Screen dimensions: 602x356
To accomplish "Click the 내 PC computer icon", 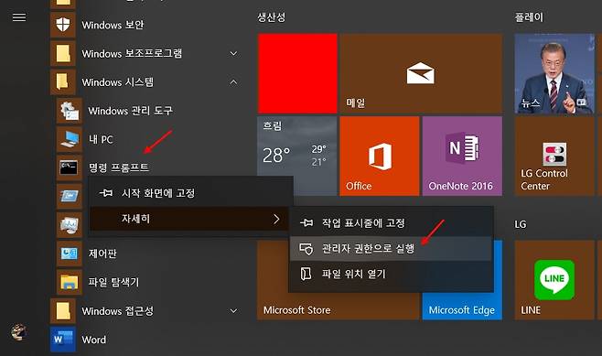I will tap(70, 139).
